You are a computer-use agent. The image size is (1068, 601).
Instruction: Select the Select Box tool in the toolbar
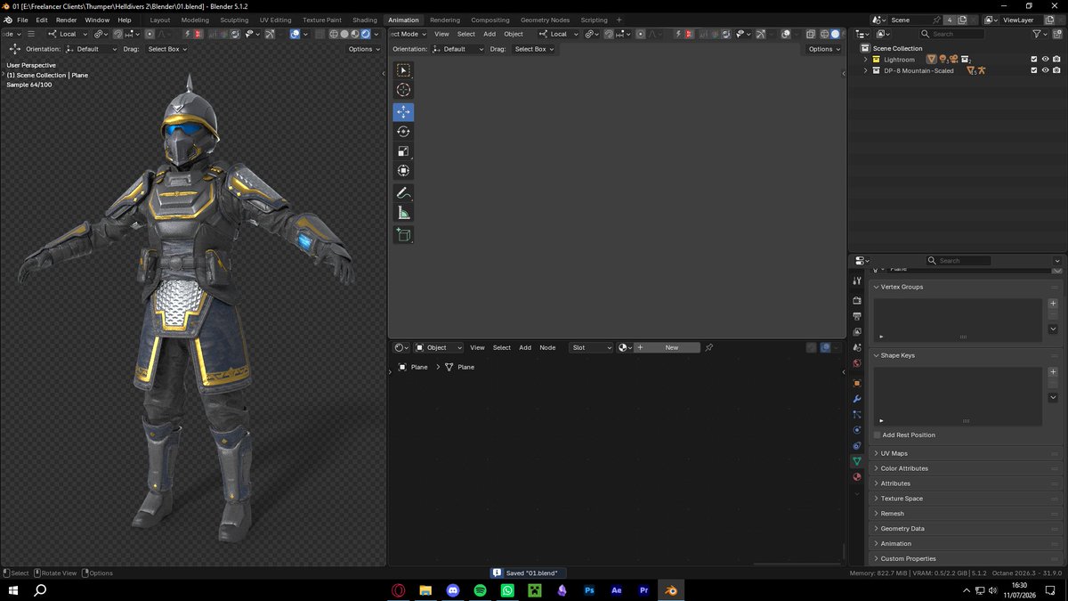(x=403, y=70)
